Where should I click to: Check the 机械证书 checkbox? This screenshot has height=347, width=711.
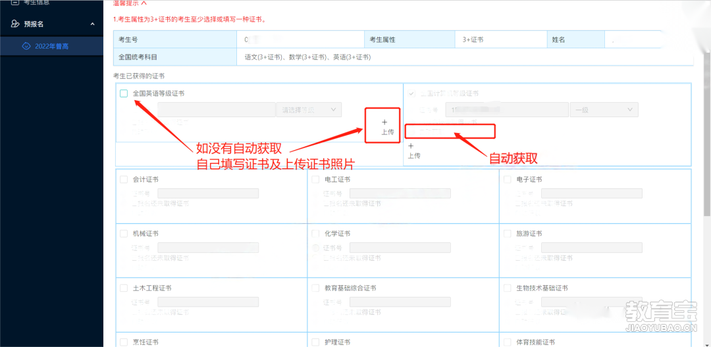click(x=124, y=234)
